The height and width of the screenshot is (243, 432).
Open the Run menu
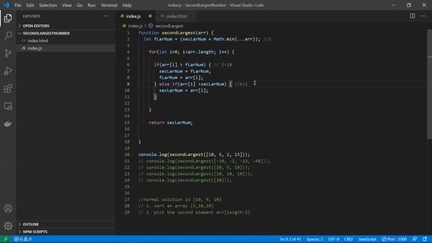point(92,5)
